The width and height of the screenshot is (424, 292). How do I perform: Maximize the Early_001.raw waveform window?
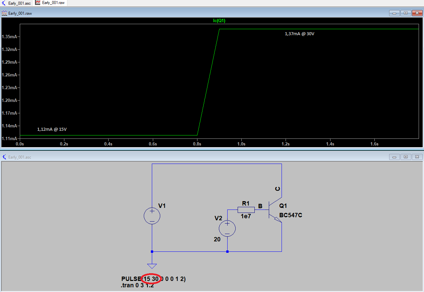406,13
